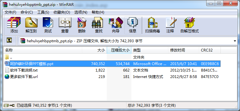Select the file 软件下载说明.txt

pos(24,70)
